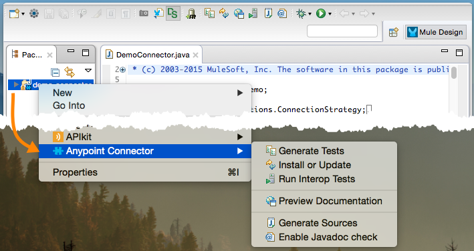Click the Back navigation arrow
The width and height of the screenshot is (474, 251).
pyautogui.click(x=344, y=13)
